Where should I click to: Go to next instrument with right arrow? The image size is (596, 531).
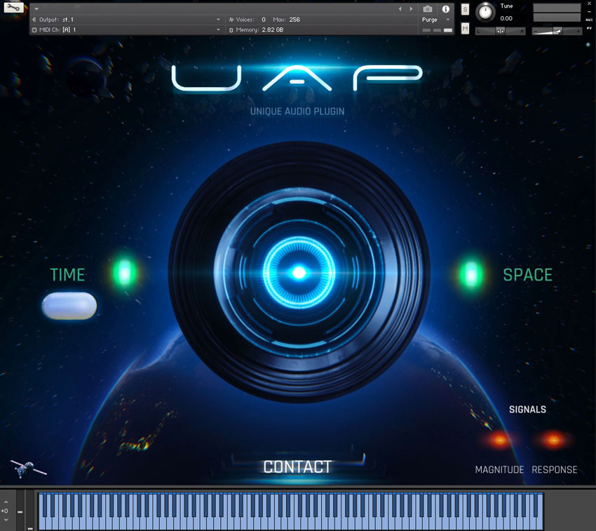click(x=411, y=8)
